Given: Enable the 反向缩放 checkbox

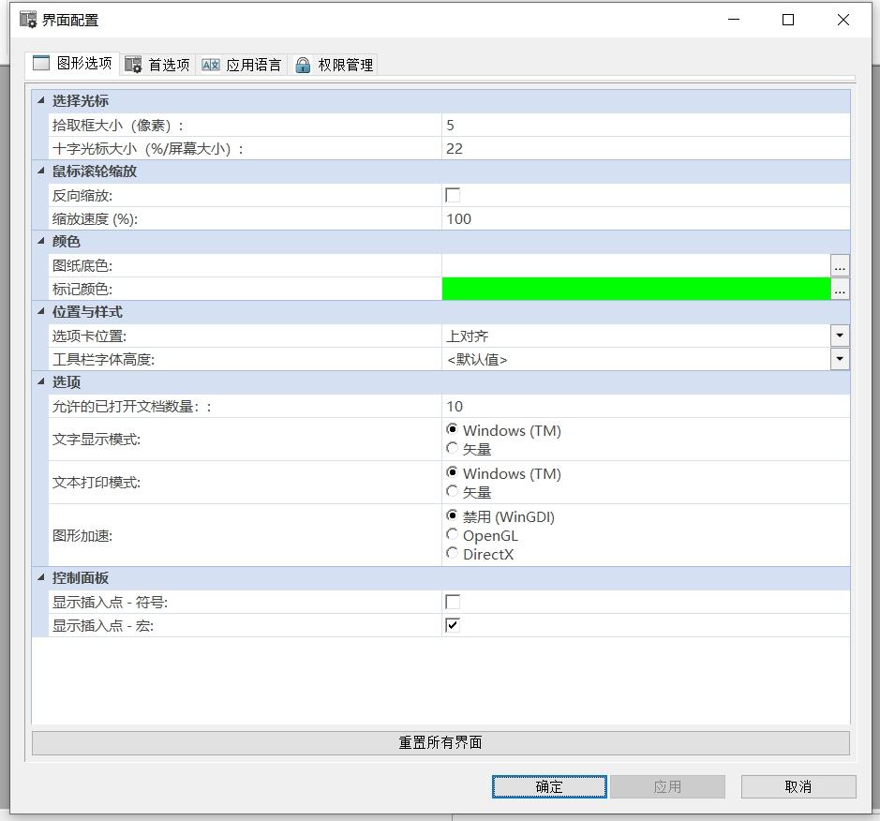Looking at the screenshot, I should [x=453, y=195].
